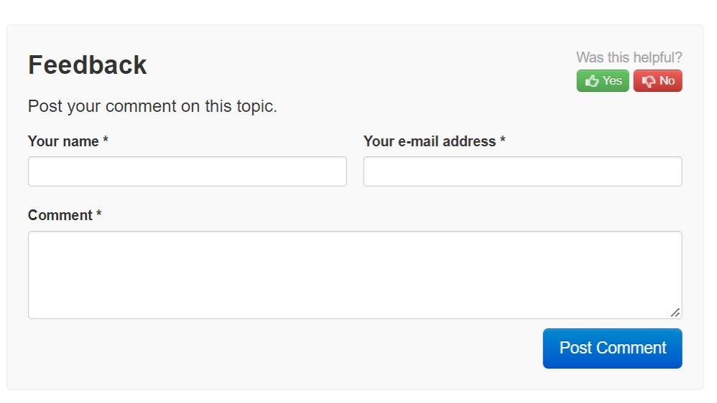717x403 pixels.
Task: Click the required asterisk after e-mail address
Action: coord(503,141)
